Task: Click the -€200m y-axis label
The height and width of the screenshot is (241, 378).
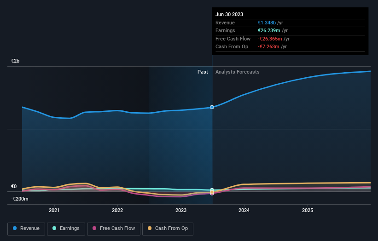Action: [19, 199]
